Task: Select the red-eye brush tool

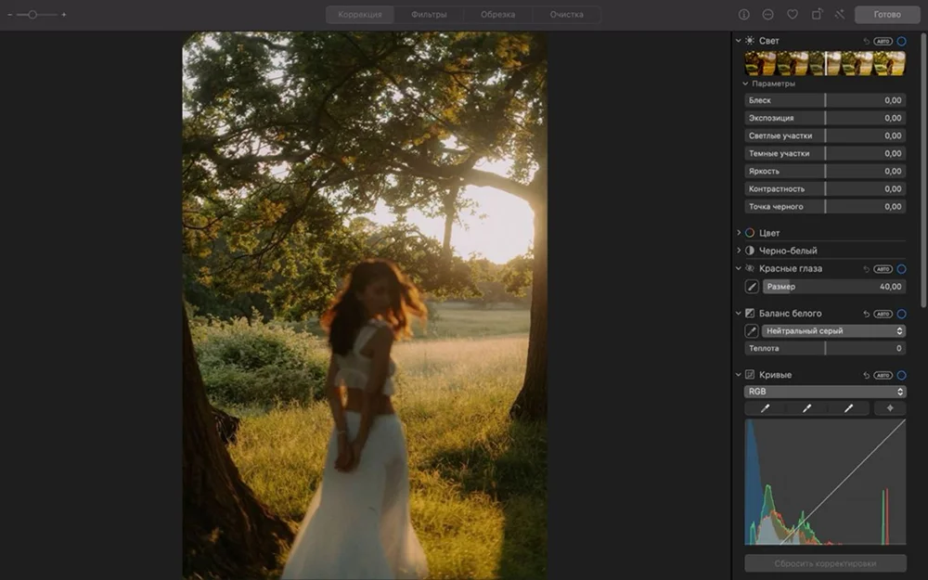Action: coord(752,287)
